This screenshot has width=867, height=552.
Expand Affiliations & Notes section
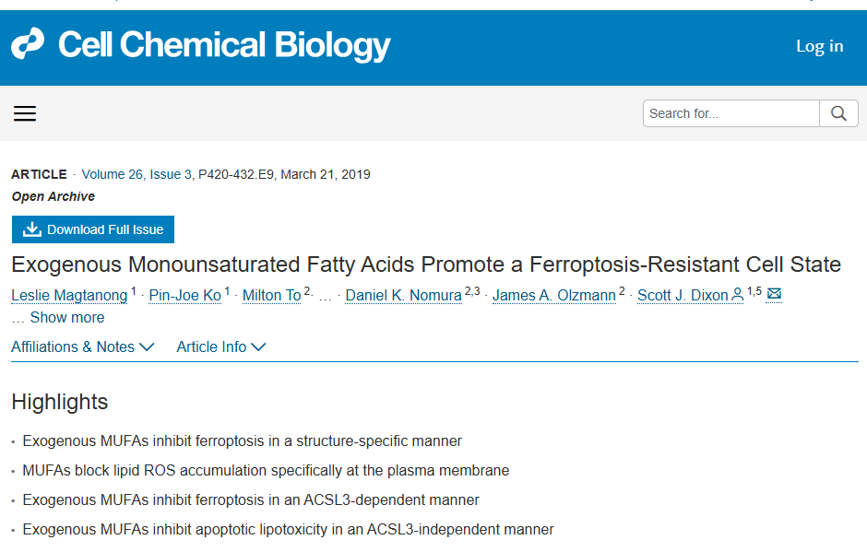pyautogui.click(x=82, y=346)
